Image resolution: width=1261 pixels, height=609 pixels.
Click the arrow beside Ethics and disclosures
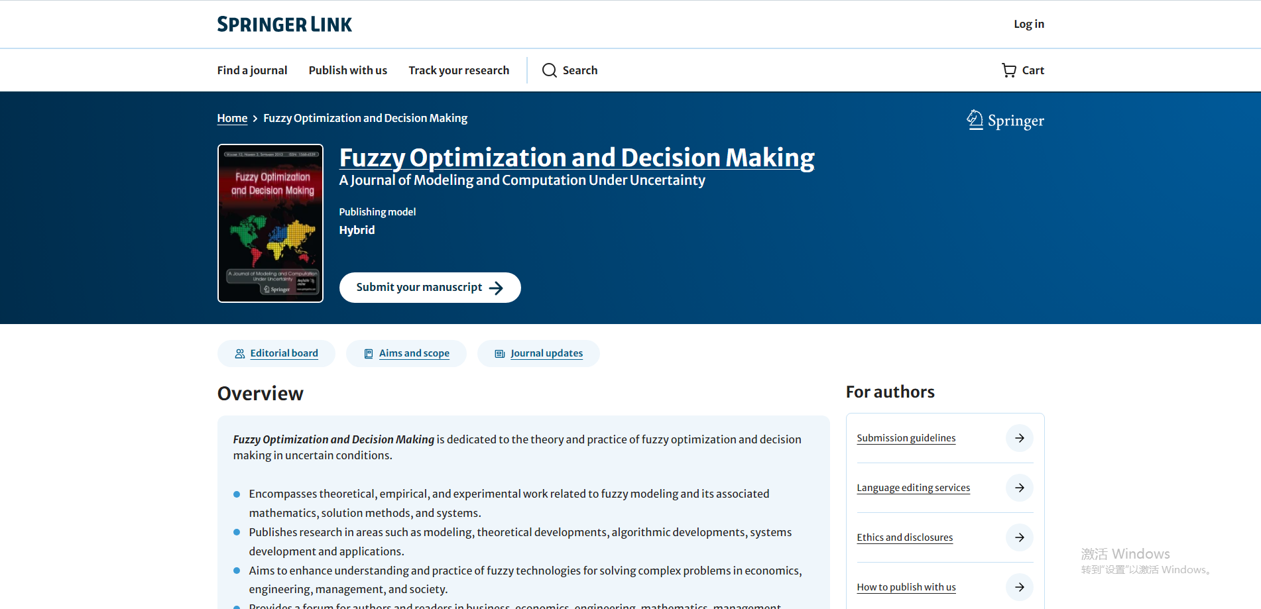[1020, 537]
